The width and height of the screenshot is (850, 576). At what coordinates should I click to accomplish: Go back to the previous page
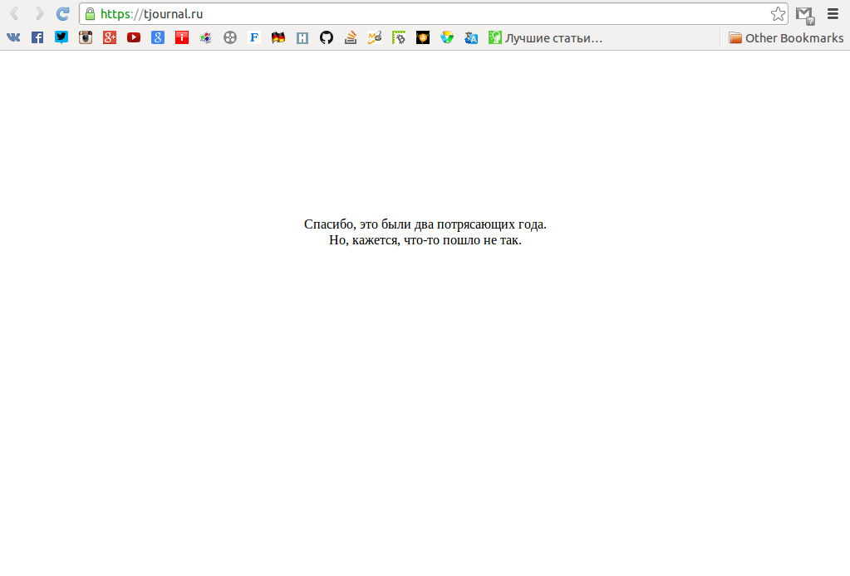click(x=15, y=13)
